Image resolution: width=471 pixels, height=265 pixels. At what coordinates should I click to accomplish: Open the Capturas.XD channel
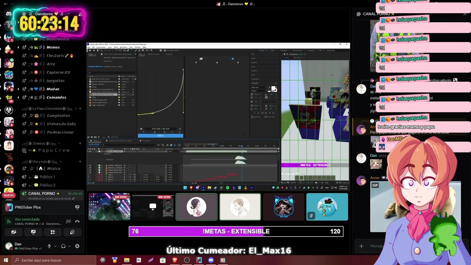coord(53,73)
